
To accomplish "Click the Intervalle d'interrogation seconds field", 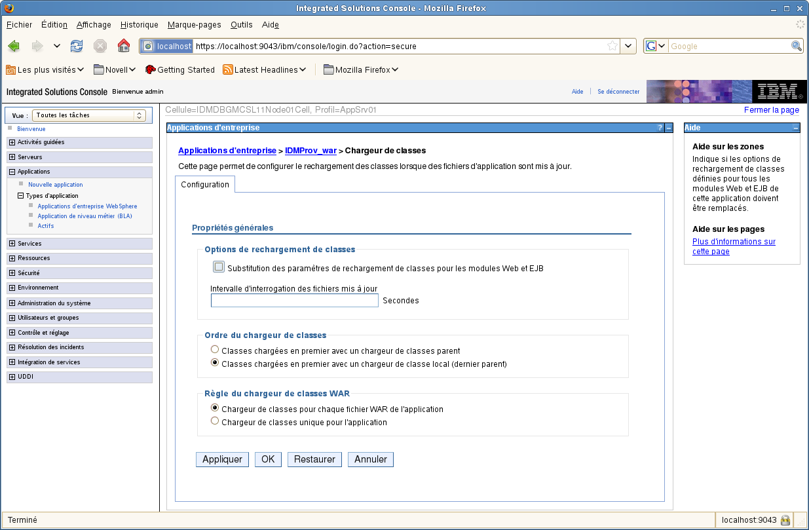I will 295,301.
